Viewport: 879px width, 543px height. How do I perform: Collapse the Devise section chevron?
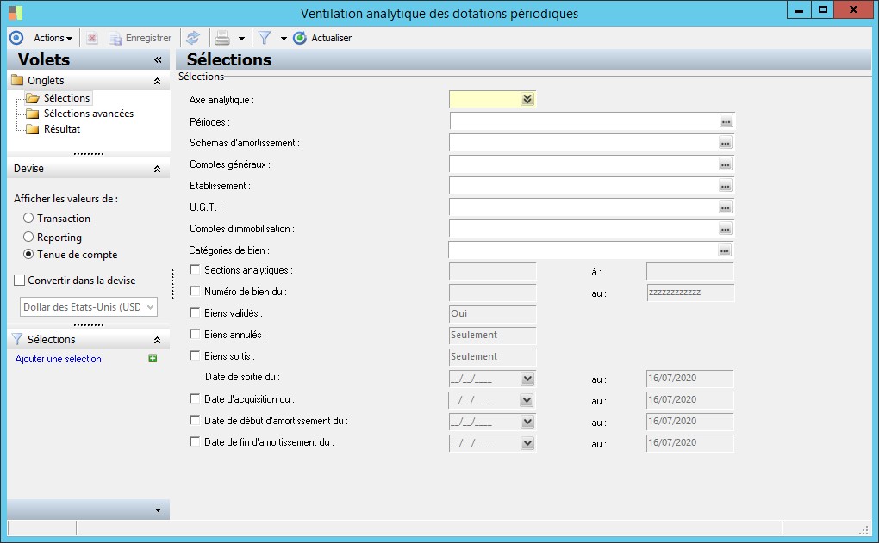tap(157, 170)
